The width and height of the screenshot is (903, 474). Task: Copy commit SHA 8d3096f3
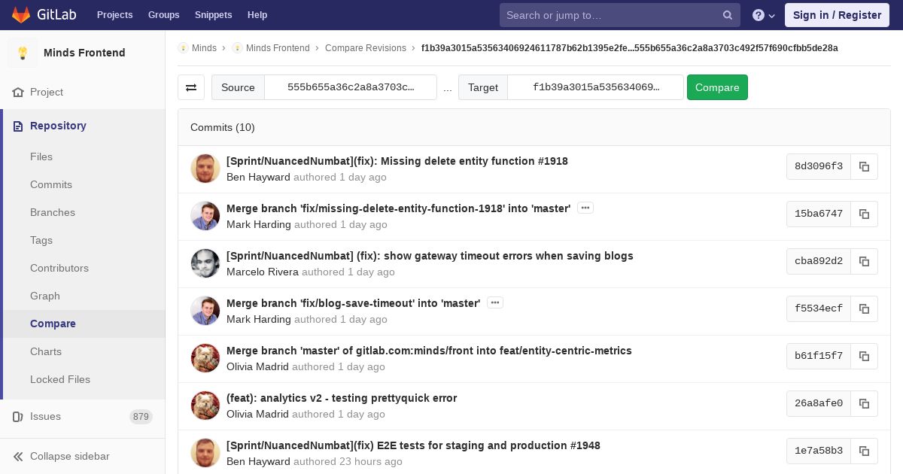point(864,166)
